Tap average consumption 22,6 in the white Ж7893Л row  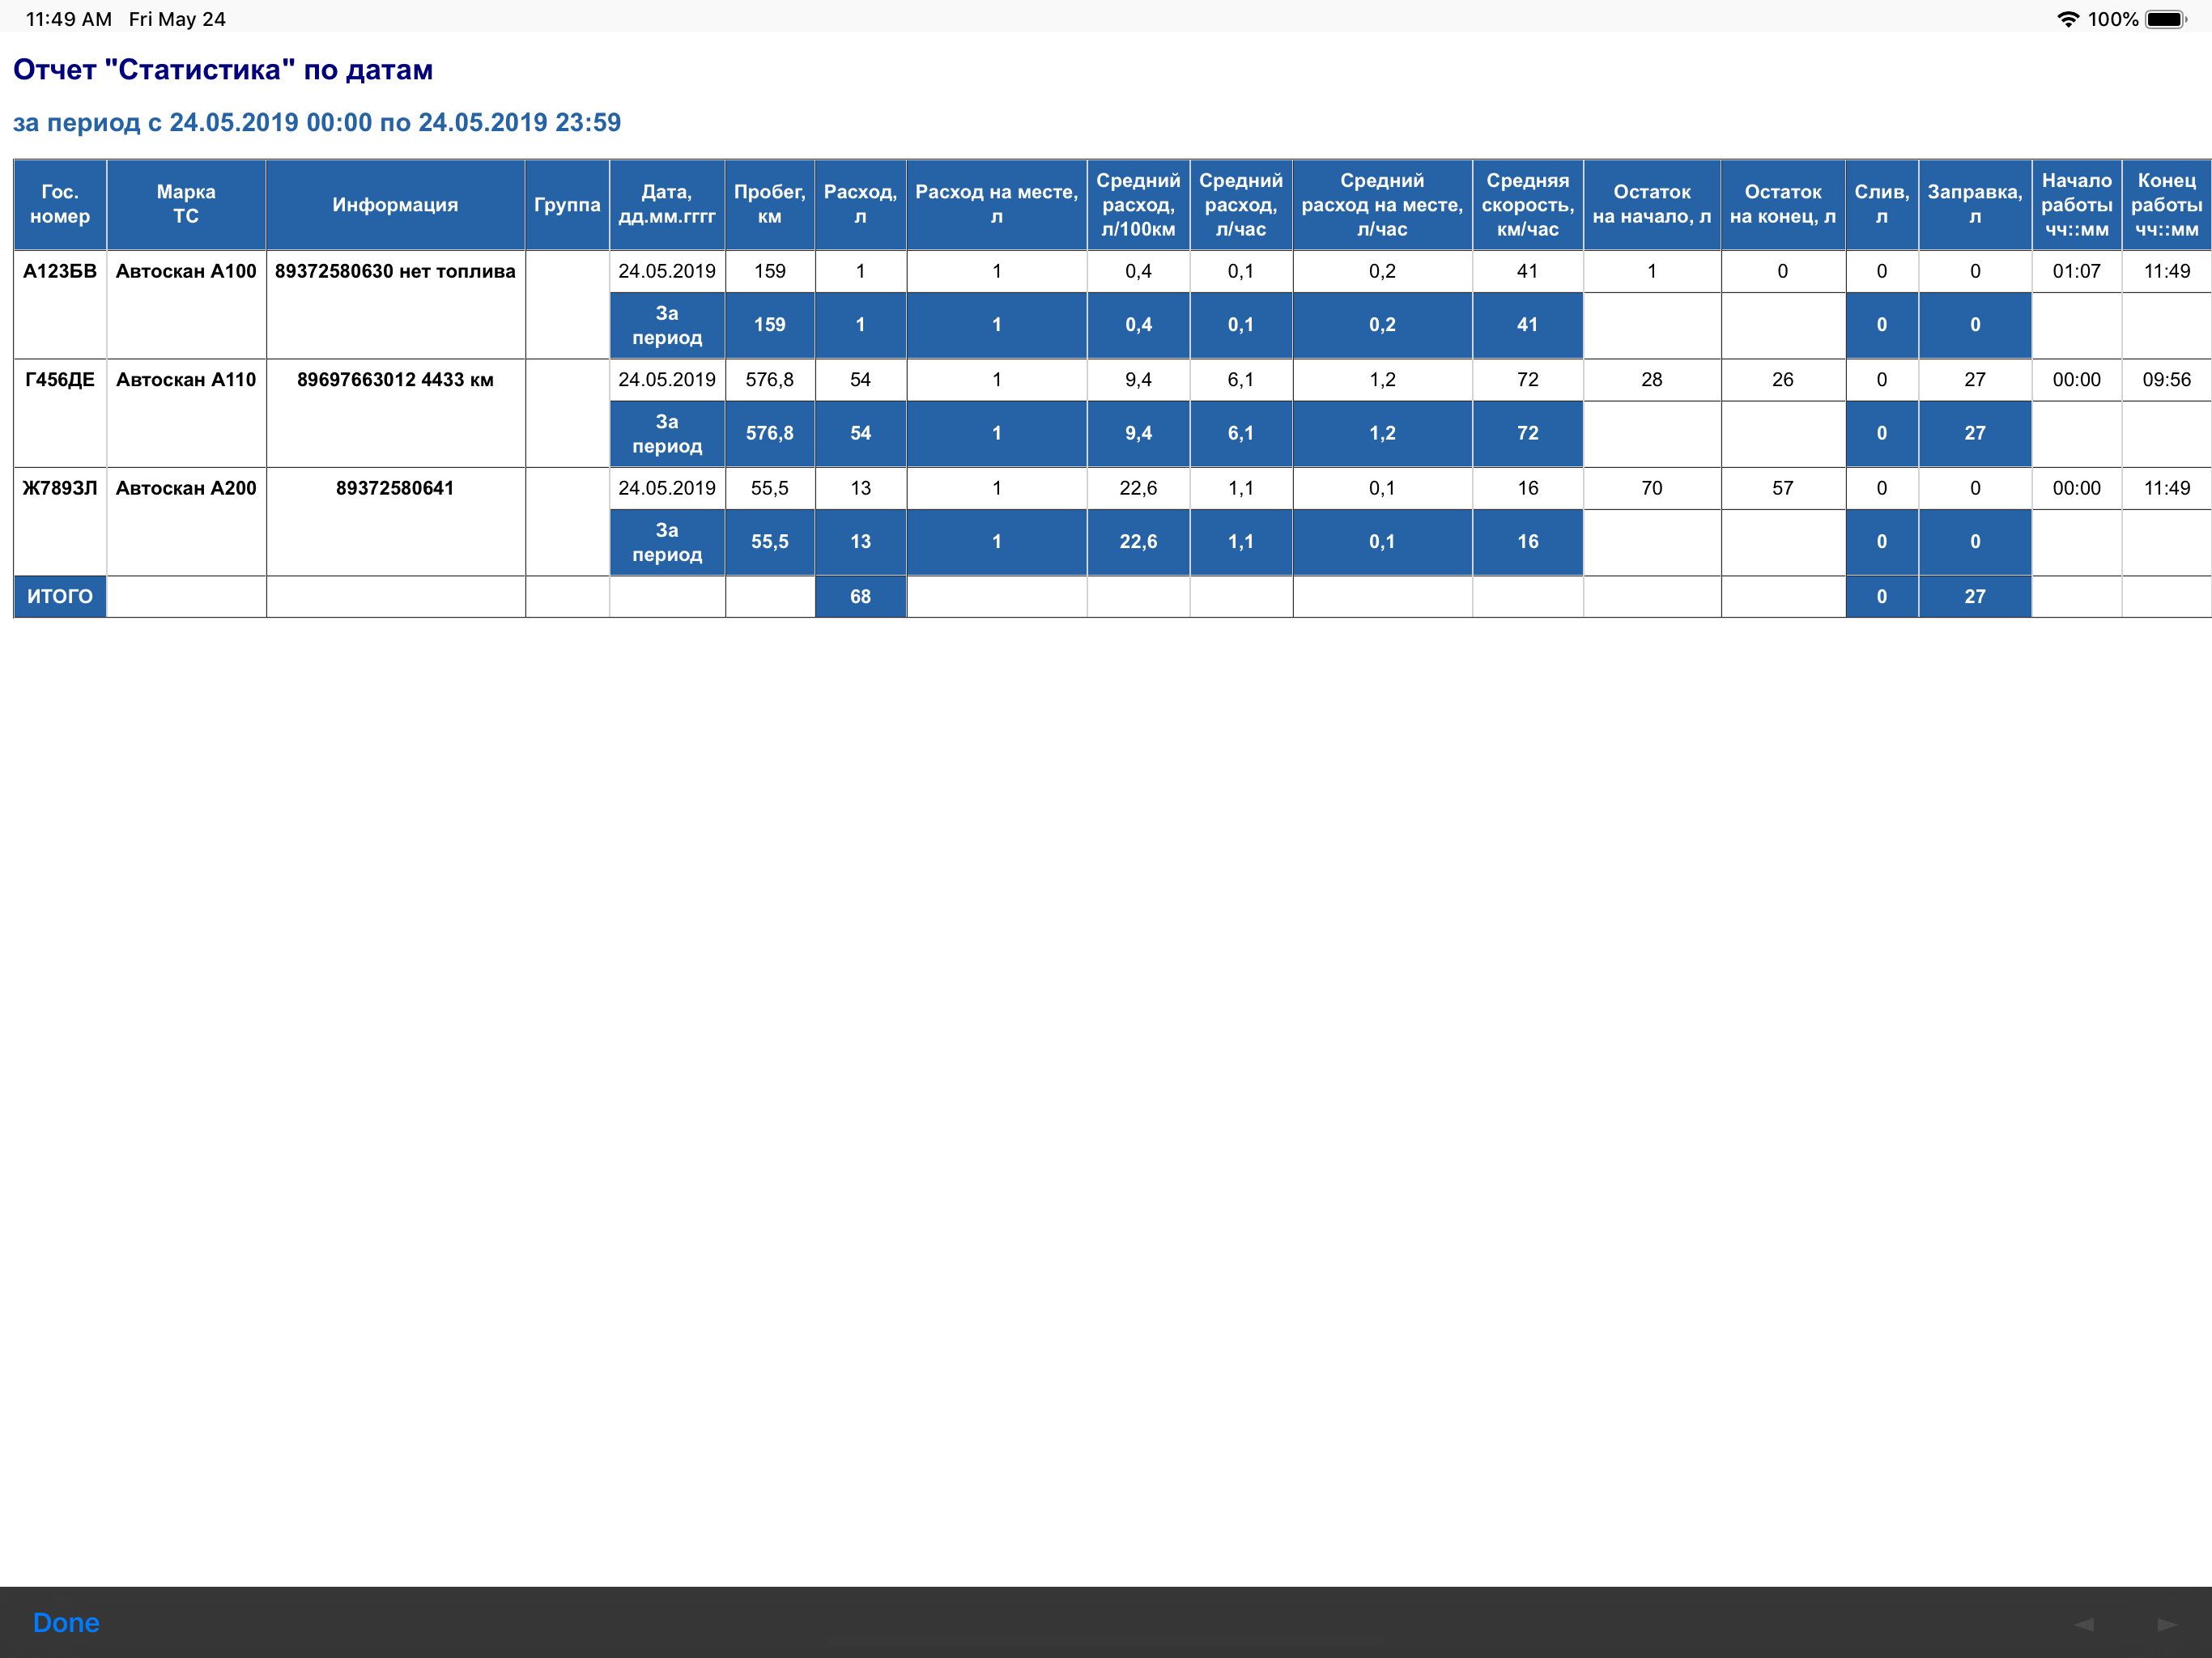(x=1138, y=488)
